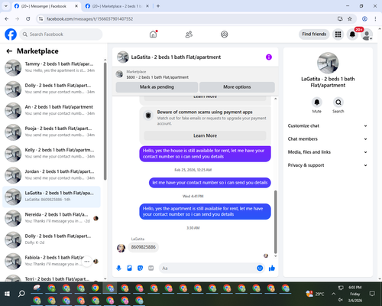Attach a file with the photo icon
The image size is (382, 306).
click(x=129, y=268)
